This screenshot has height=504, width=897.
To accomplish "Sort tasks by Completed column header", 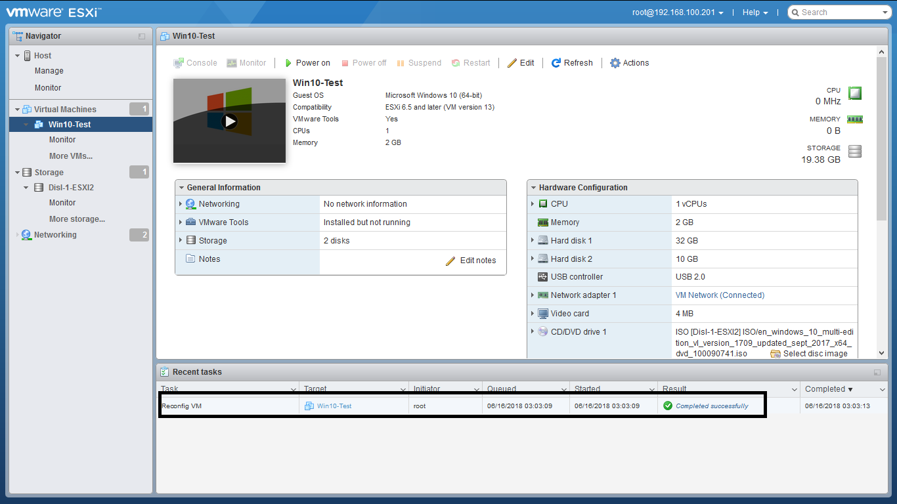I will coord(829,389).
